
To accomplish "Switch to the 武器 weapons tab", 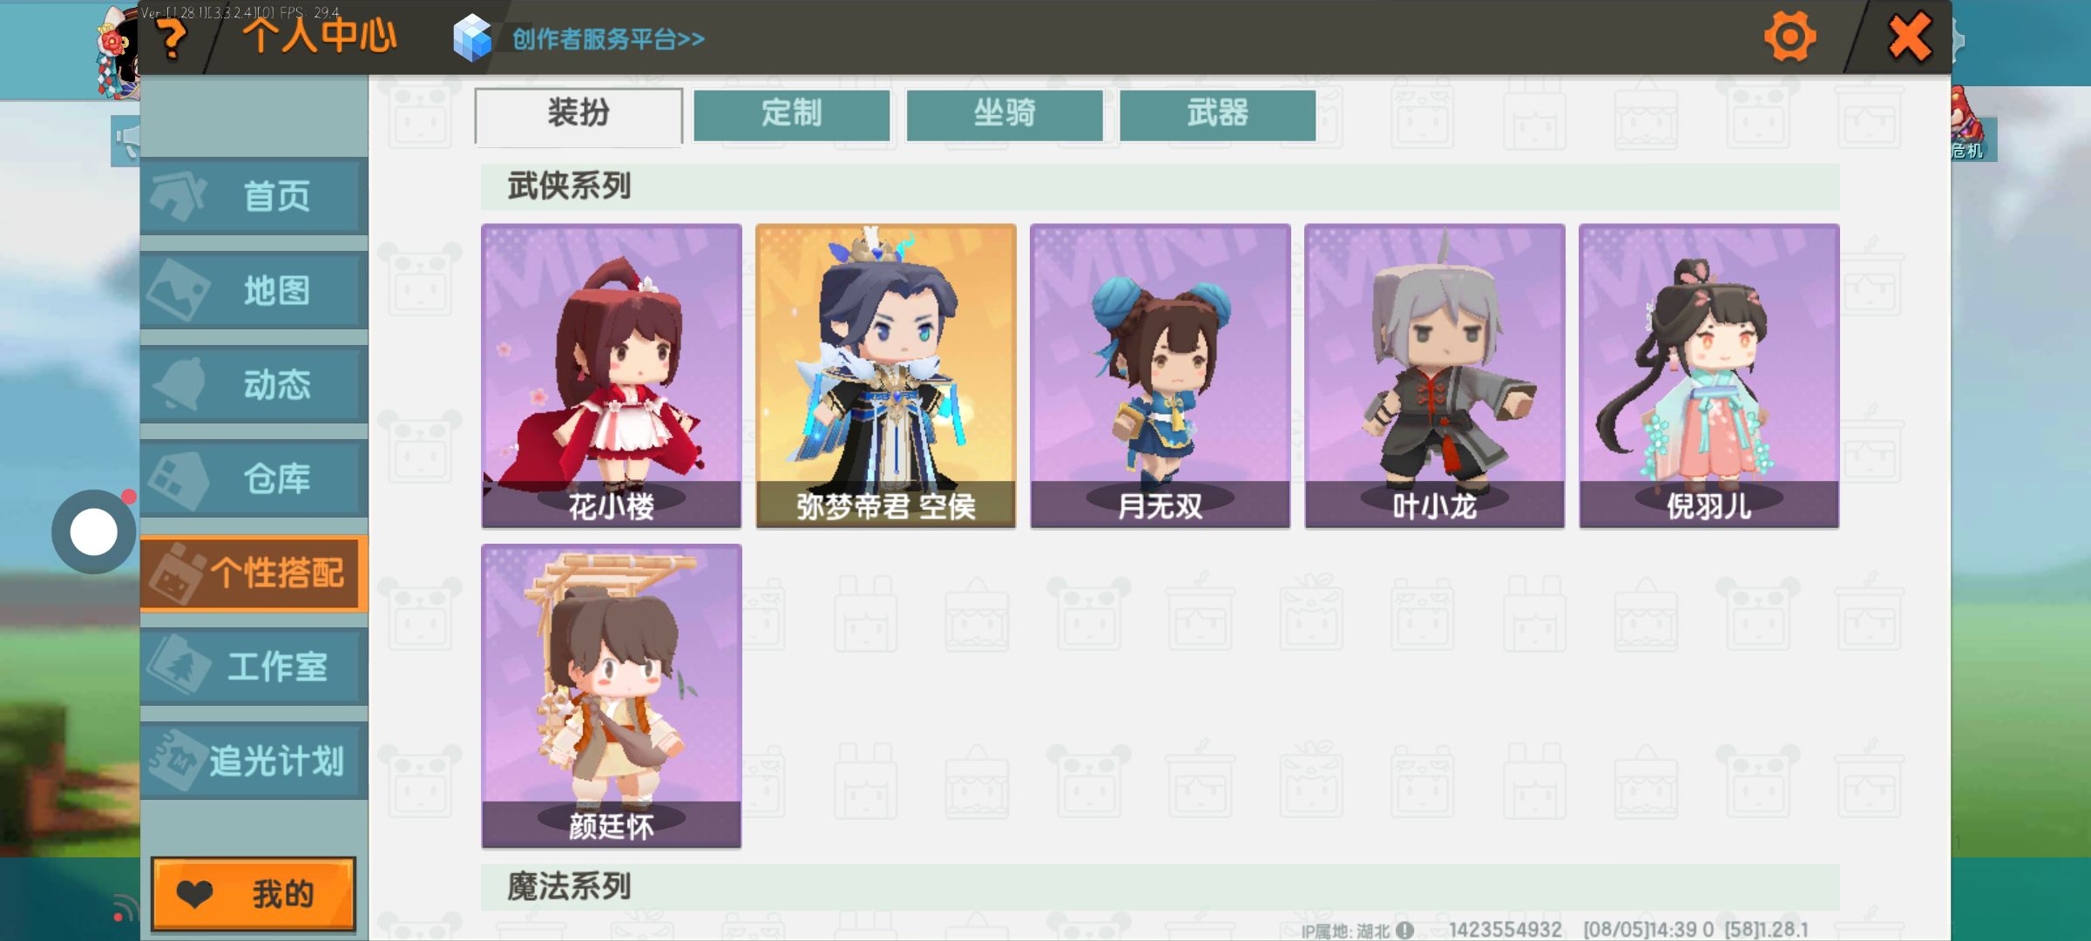I will pos(1217,114).
